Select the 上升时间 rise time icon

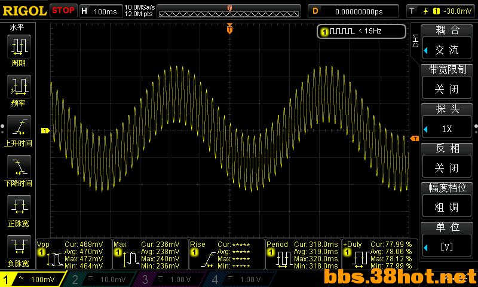click(19, 127)
